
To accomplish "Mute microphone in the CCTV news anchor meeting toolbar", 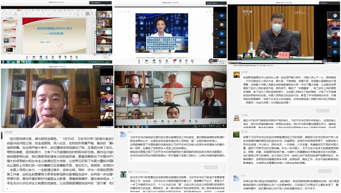I will point(139,61).
